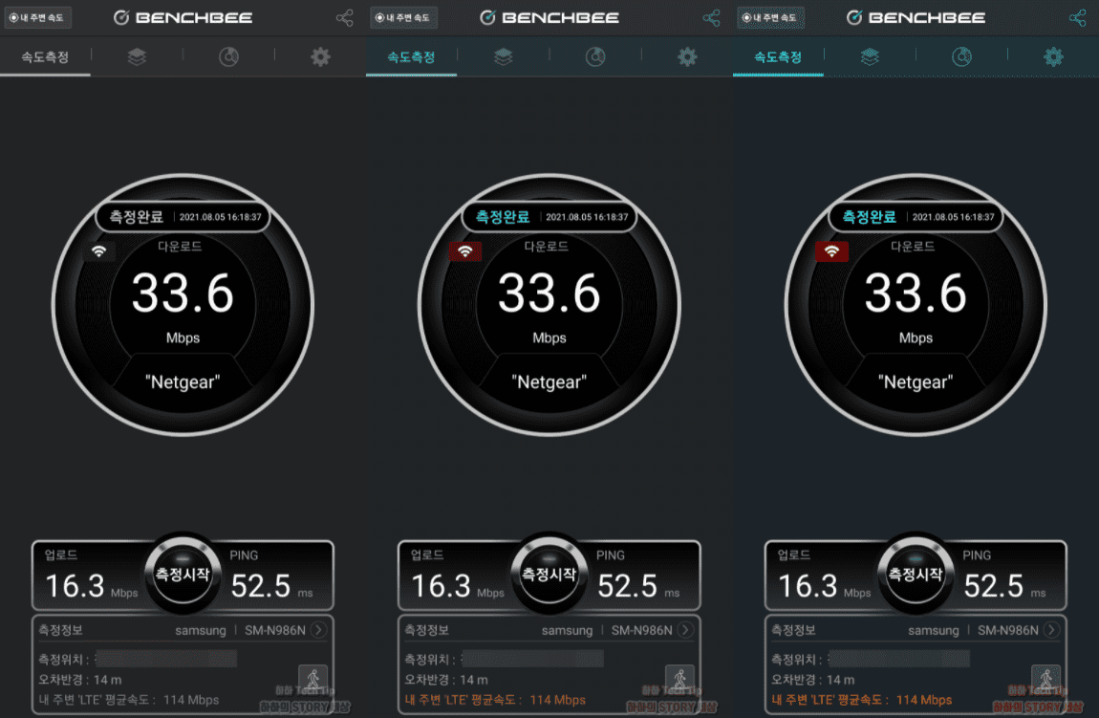Tap 내 주변 속도 button, left screenshot
The width and height of the screenshot is (1099, 718).
[38, 17]
